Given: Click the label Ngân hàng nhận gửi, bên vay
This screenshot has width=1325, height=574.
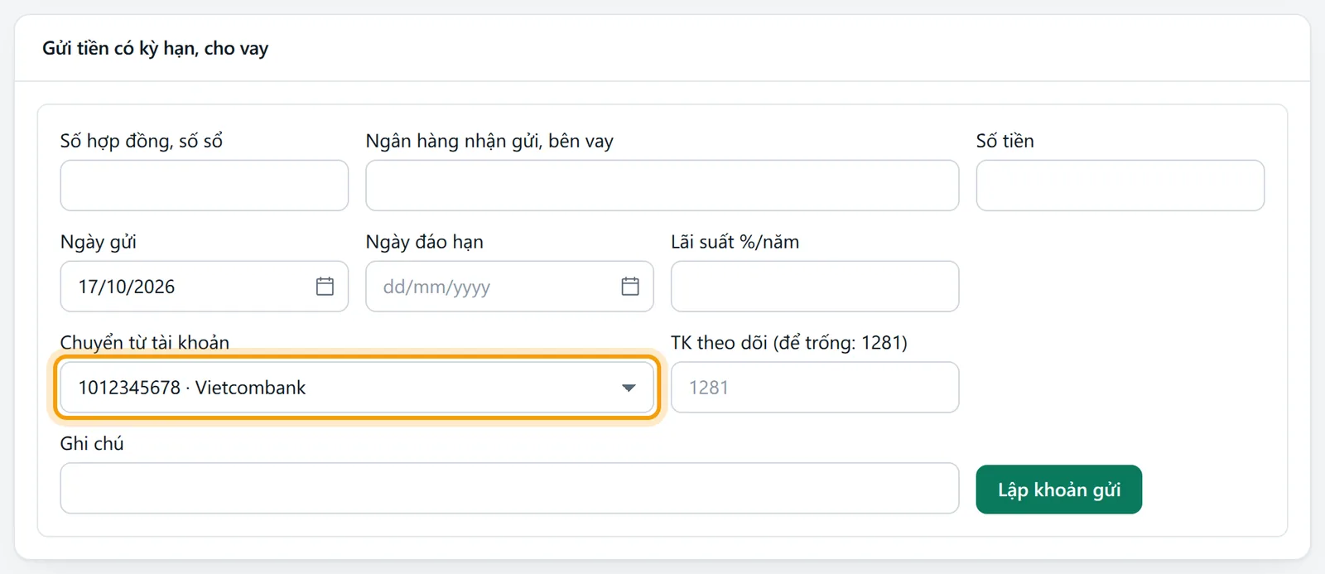Looking at the screenshot, I should tap(489, 141).
